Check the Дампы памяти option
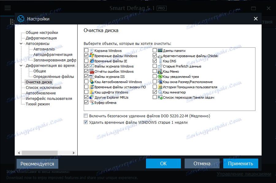Image resolution: width=276 pixels, height=183 pixels. [x=155, y=50]
